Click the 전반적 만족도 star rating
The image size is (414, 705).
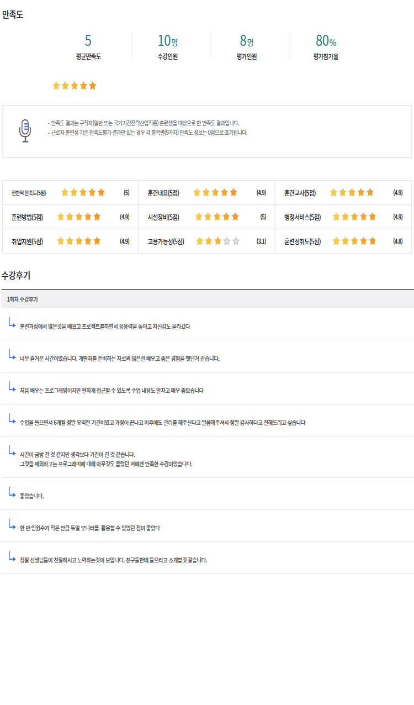click(82, 193)
